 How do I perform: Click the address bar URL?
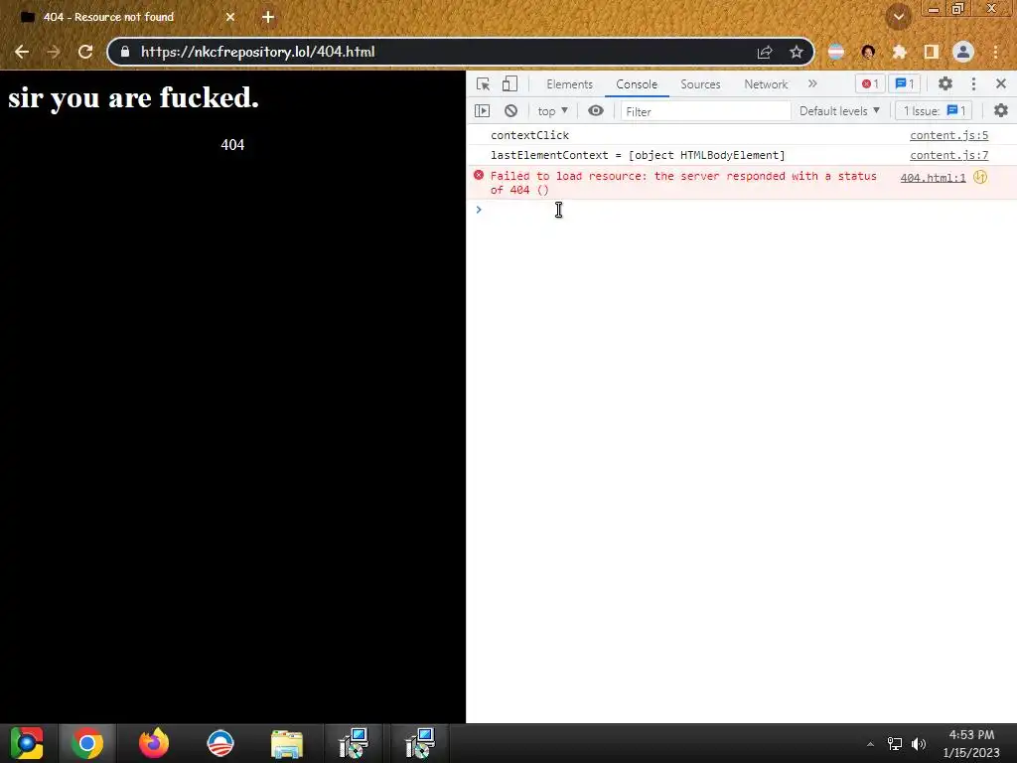(x=257, y=52)
